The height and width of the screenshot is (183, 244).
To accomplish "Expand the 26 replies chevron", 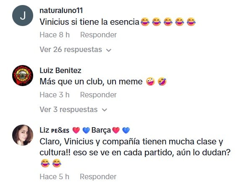I will (108, 50).
